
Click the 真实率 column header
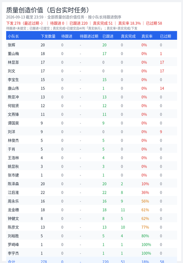[147, 36]
